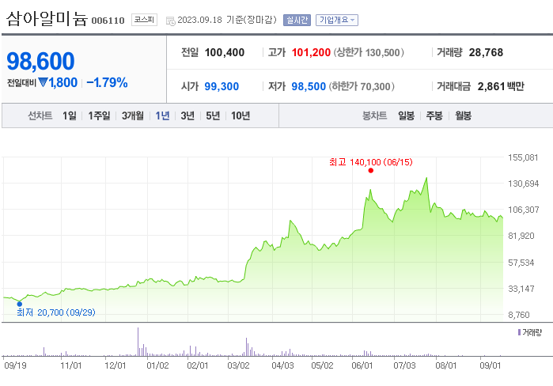Click the 선차트 label
This screenshot has width=553, height=386.
40,115
